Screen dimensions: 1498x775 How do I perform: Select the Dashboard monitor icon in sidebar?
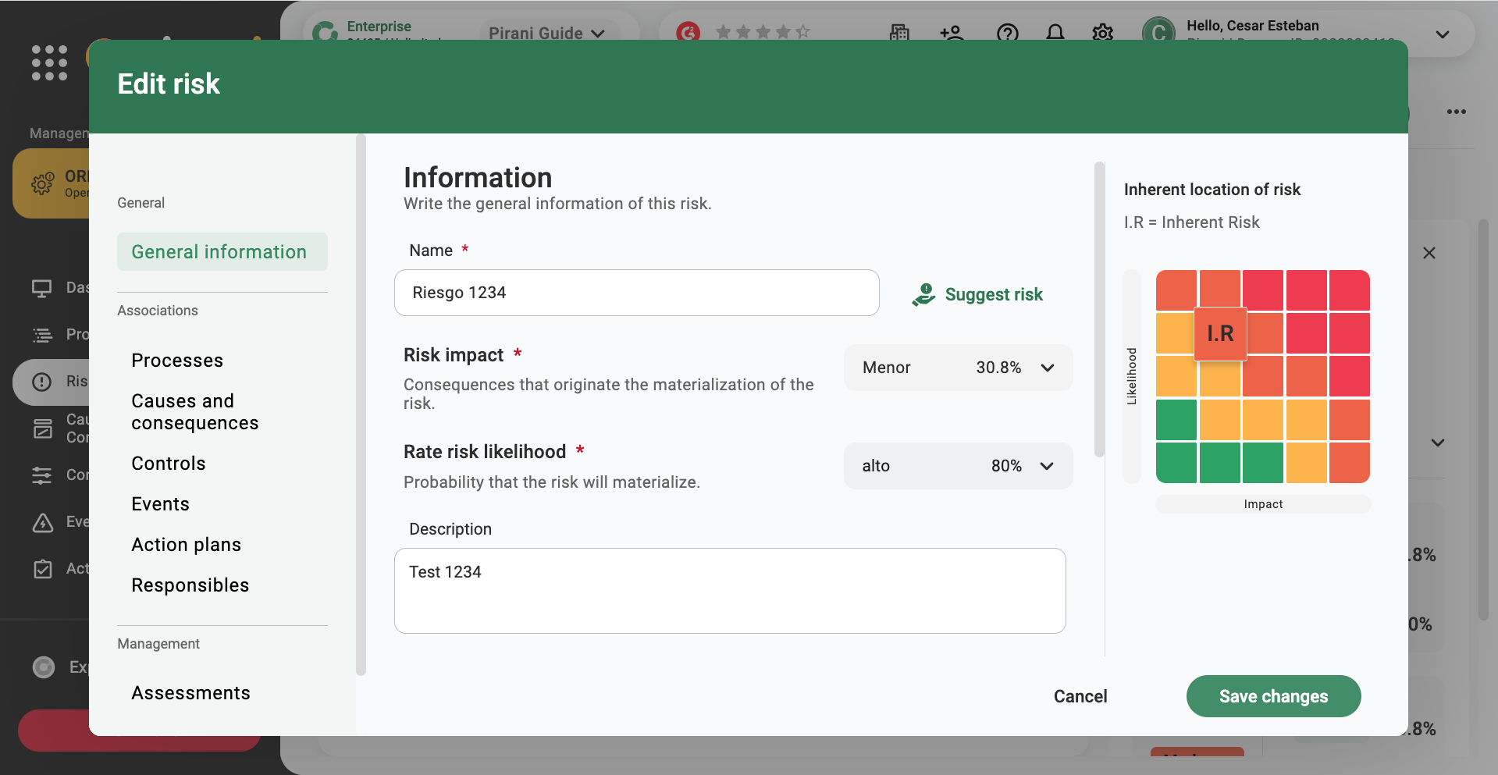click(43, 287)
